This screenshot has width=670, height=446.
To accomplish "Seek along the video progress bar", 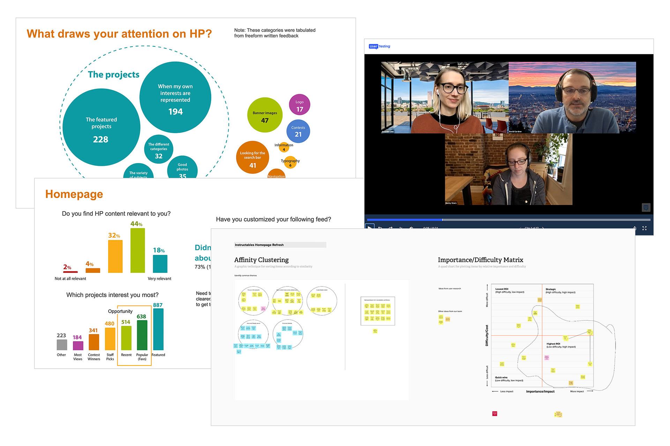I will click(x=508, y=220).
